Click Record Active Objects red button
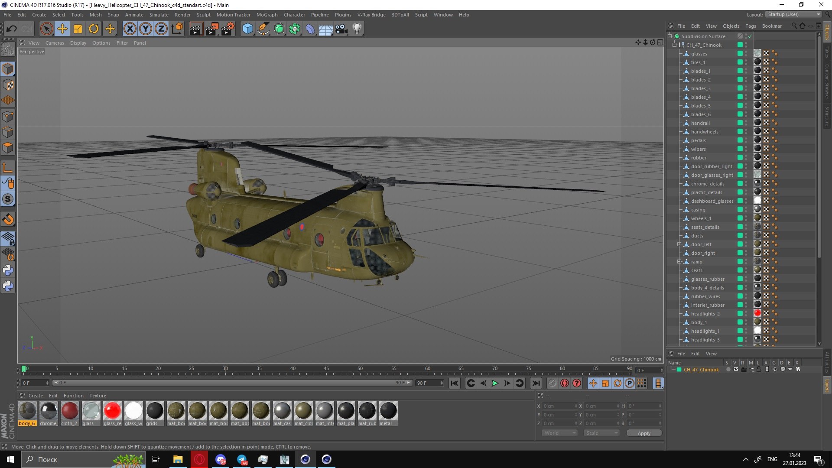Image resolution: width=832 pixels, height=468 pixels. (x=564, y=383)
